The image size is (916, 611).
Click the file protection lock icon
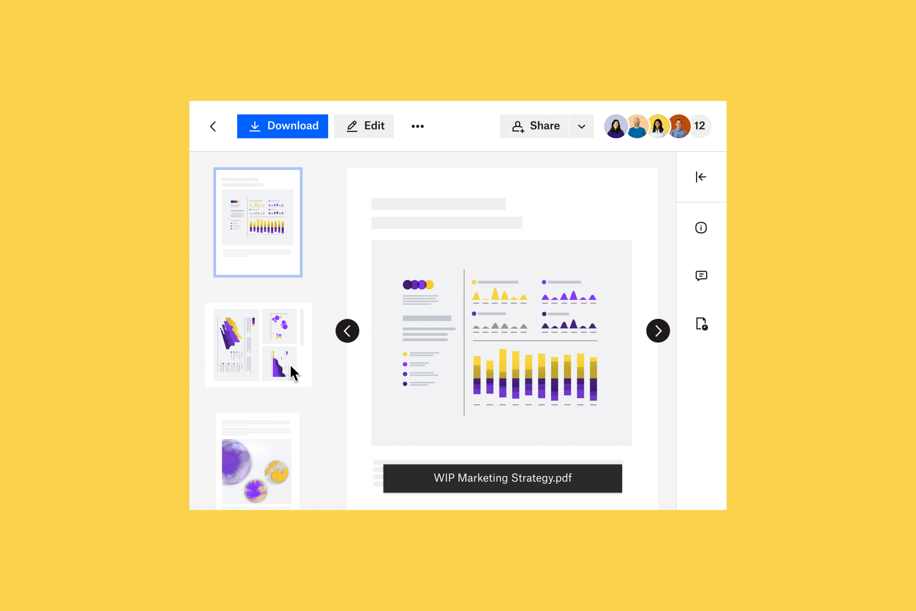701,323
